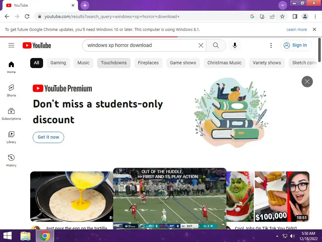Open Chrome's three-dot menu
322x242 pixels.
point(315,16)
